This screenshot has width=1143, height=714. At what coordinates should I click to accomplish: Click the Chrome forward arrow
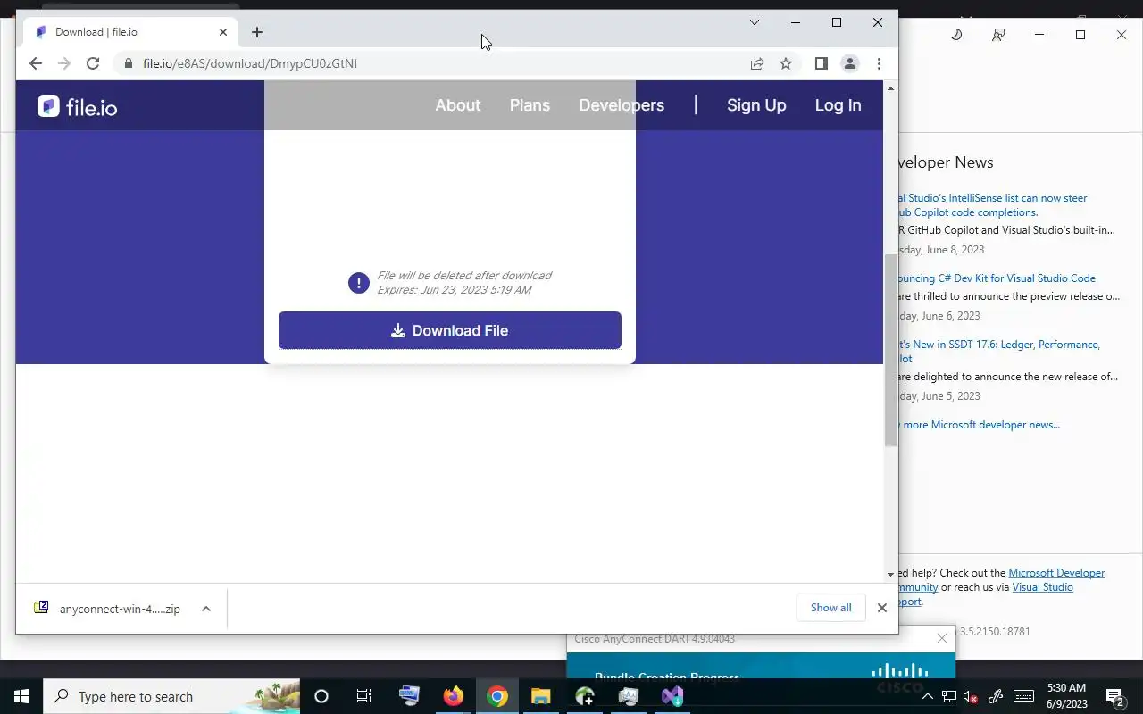click(x=63, y=63)
